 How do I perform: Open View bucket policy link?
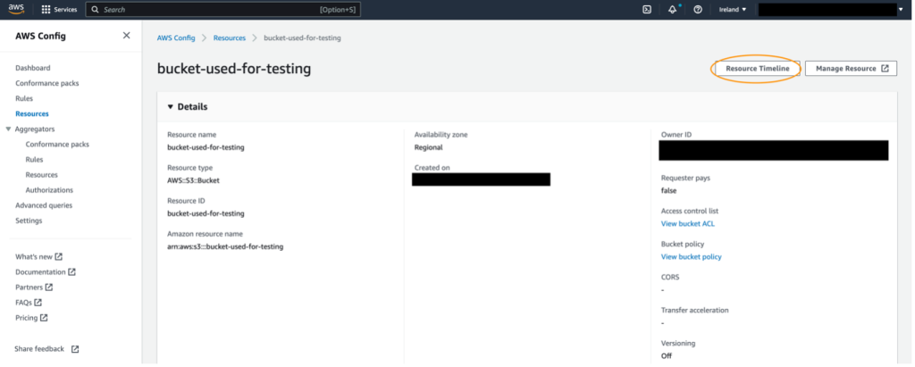tap(691, 257)
